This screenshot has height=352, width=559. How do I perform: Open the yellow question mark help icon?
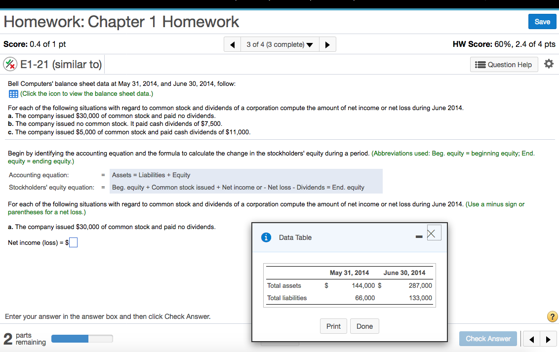tap(552, 316)
